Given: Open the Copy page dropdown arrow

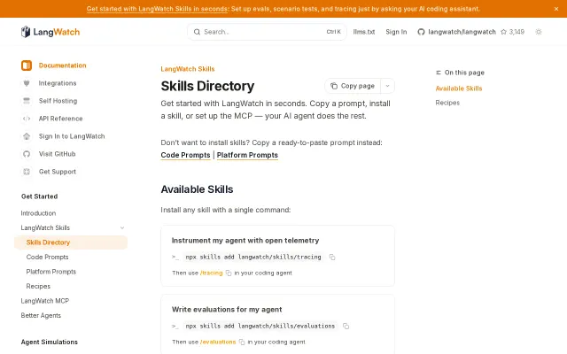Looking at the screenshot, I should click(387, 86).
